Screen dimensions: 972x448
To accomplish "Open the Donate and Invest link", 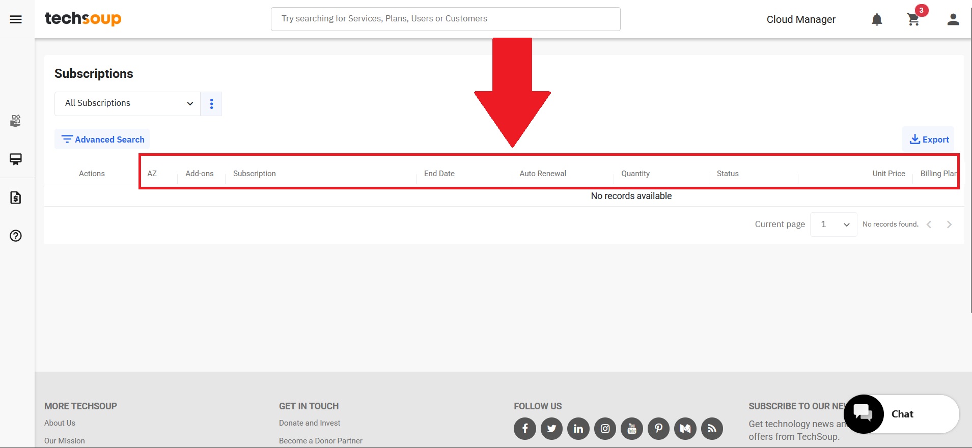I will (x=310, y=423).
